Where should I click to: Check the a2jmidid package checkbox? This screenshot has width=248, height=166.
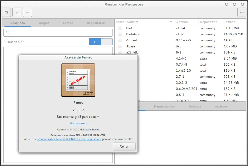[120, 52]
